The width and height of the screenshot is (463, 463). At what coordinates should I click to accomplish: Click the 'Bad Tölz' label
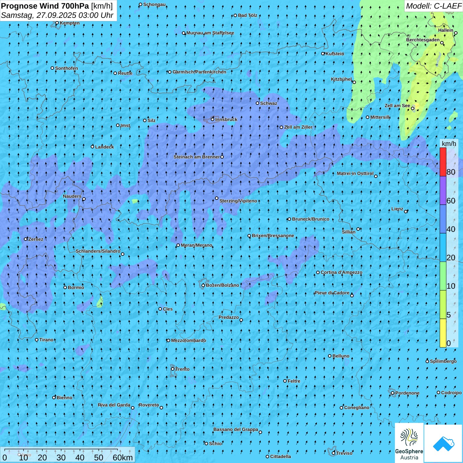pos(248,15)
